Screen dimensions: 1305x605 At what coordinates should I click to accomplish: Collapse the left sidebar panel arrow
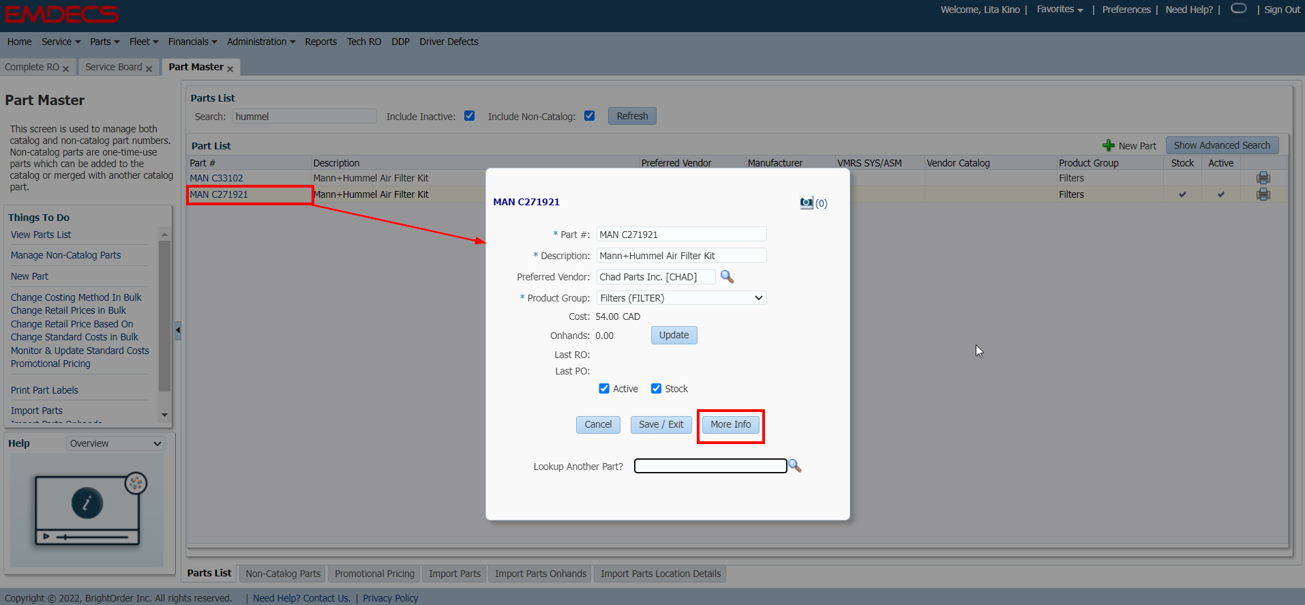click(x=178, y=330)
